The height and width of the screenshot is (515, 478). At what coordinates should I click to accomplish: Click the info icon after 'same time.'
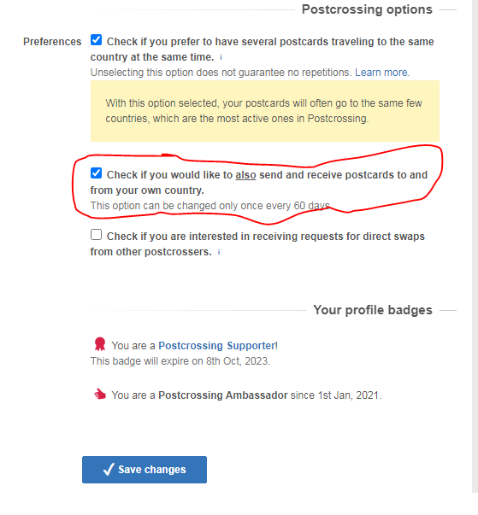point(221,57)
